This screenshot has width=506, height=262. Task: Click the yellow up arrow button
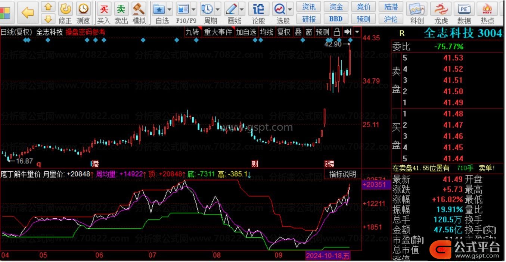(48, 7)
